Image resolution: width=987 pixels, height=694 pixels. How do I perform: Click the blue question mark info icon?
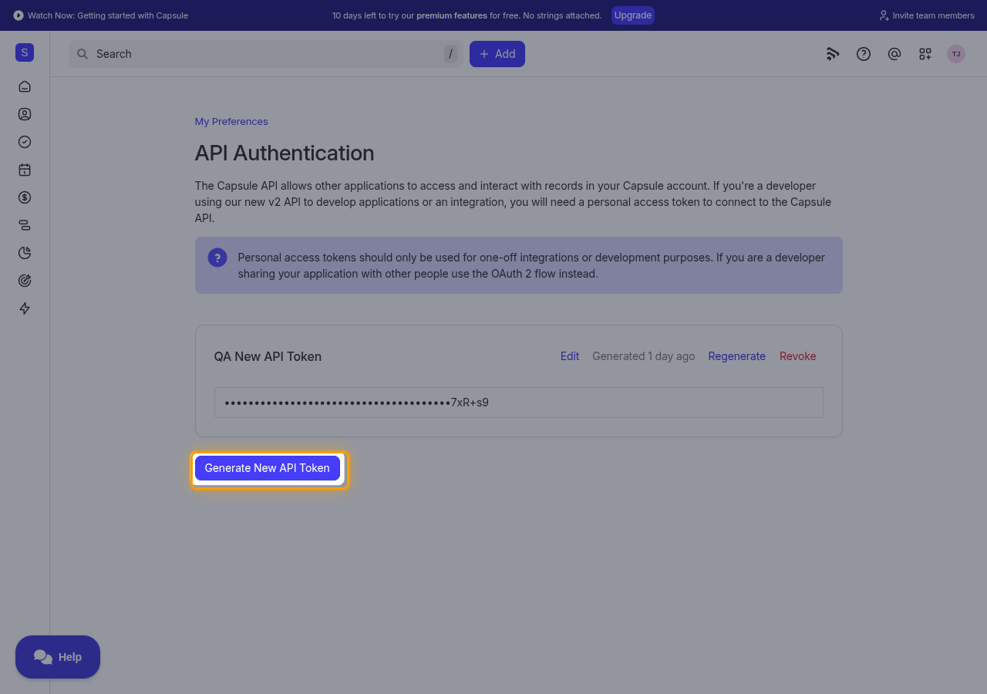217,258
